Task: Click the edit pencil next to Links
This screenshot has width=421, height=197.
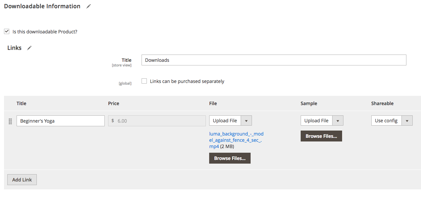Action: 29,48
